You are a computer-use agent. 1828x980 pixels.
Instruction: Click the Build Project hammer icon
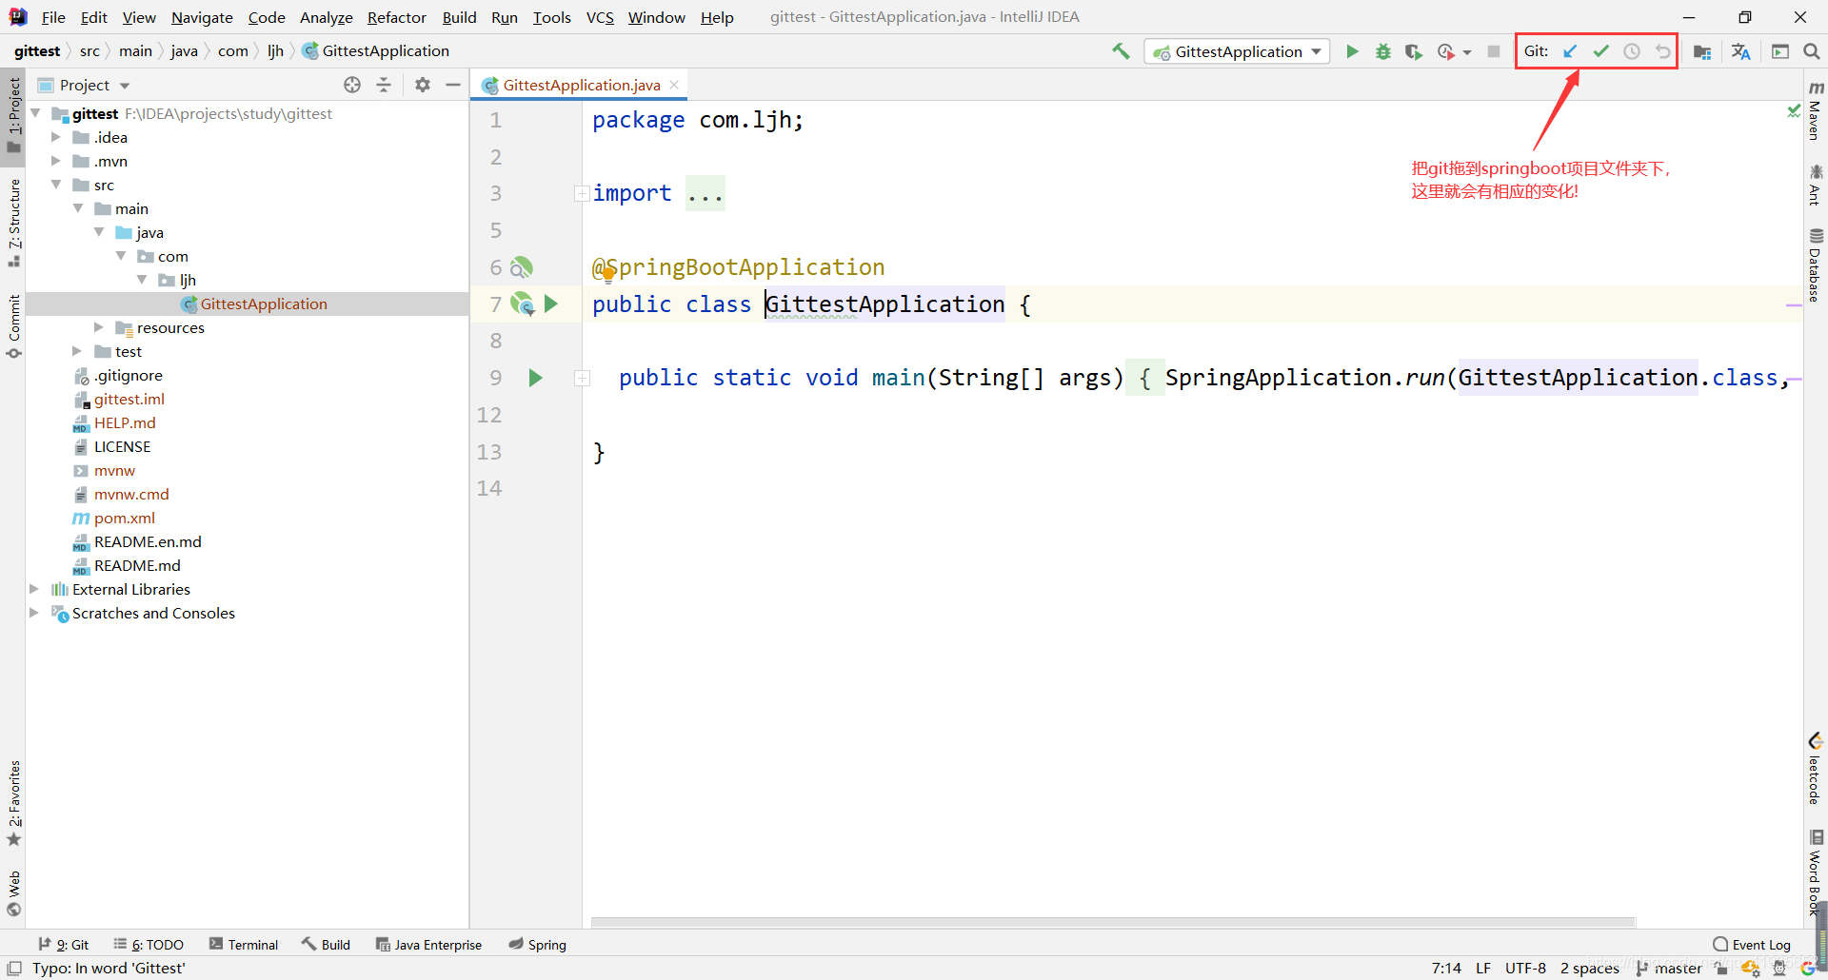[x=1121, y=51]
